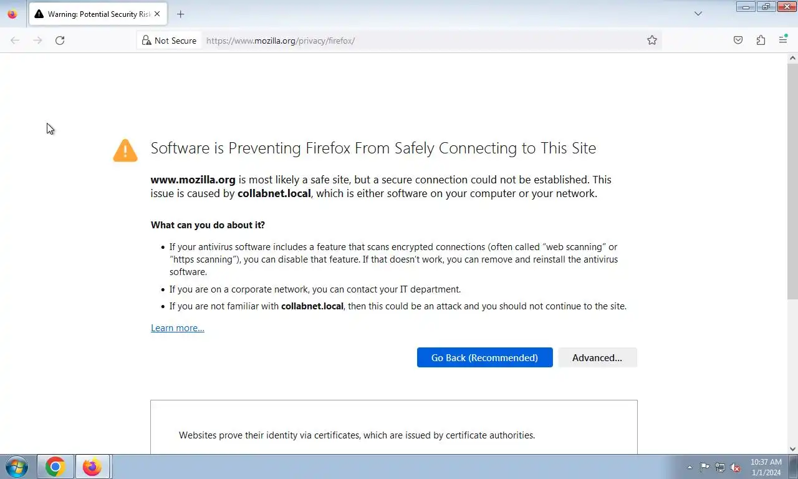Viewport: 798px width, 479px height.
Task: Click the Not Secure lock icon
Action: pyautogui.click(x=147, y=41)
